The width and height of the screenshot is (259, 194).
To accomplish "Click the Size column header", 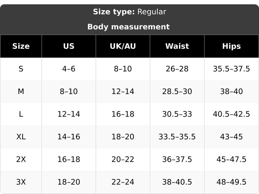I will pos(21,46).
